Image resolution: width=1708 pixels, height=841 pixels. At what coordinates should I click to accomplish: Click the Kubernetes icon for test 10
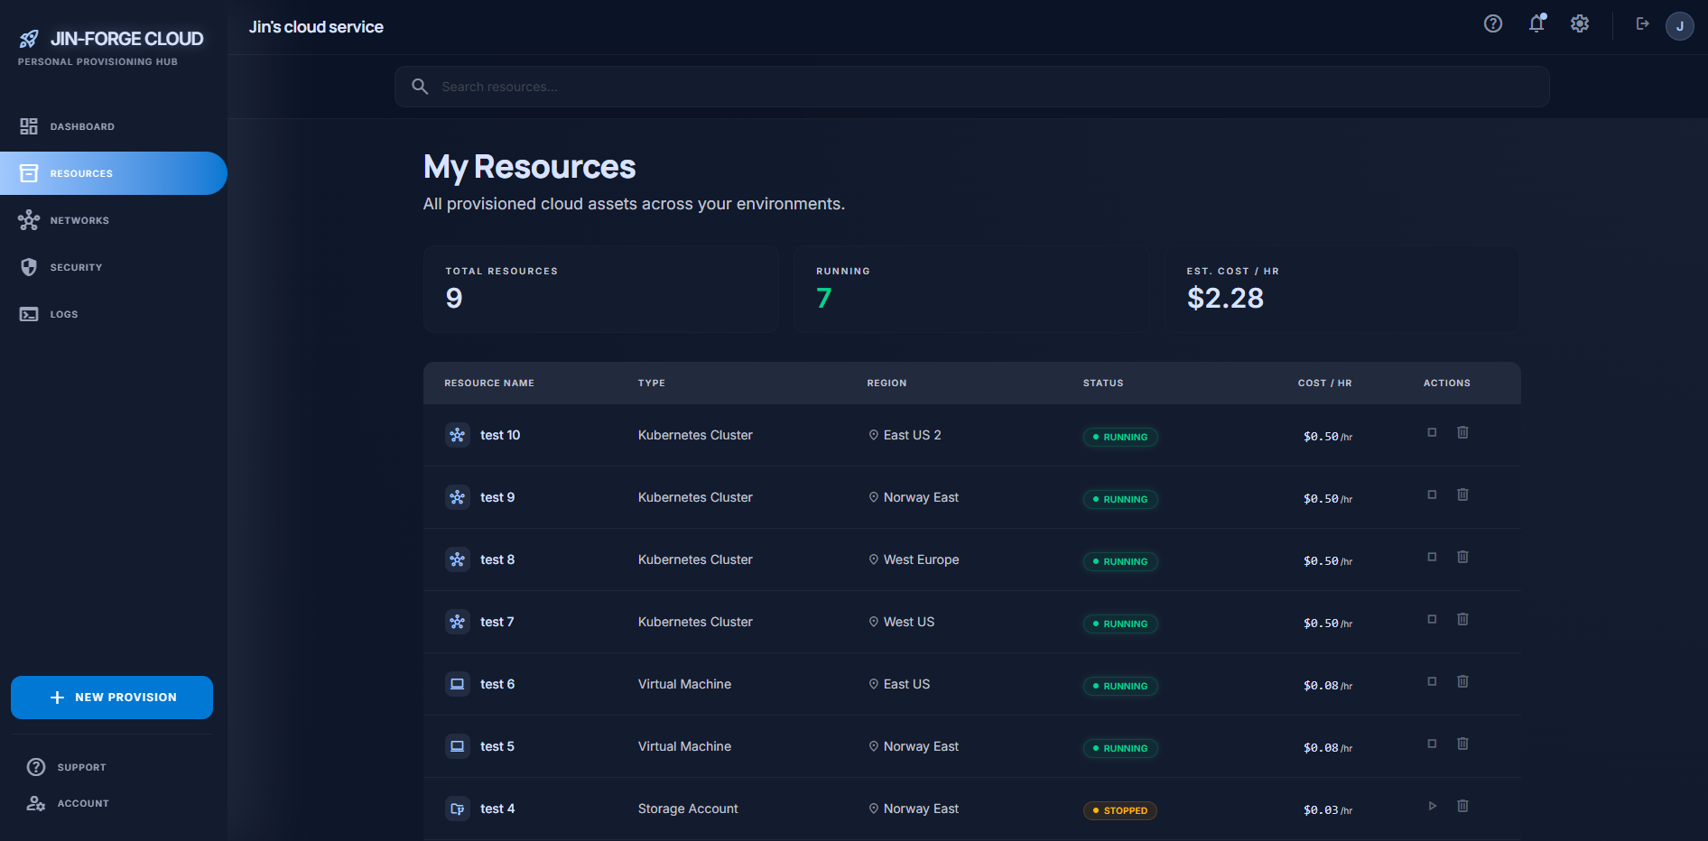[458, 435]
